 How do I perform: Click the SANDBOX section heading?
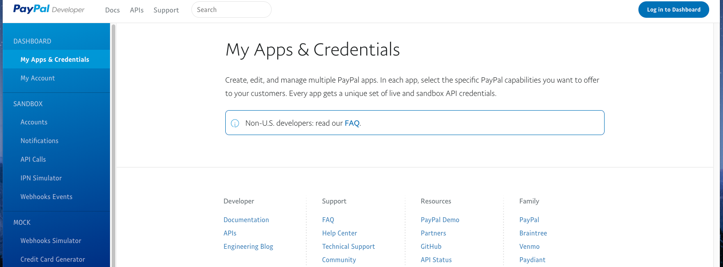click(28, 104)
